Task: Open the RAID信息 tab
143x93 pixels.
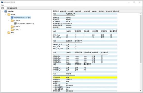Action: [78, 11]
